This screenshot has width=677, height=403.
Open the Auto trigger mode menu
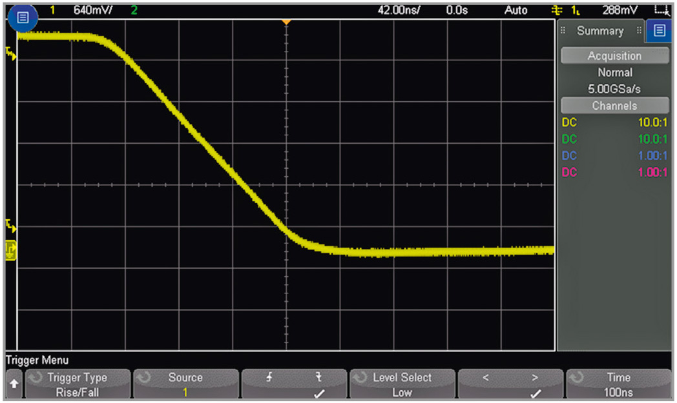(x=516, y=10)
